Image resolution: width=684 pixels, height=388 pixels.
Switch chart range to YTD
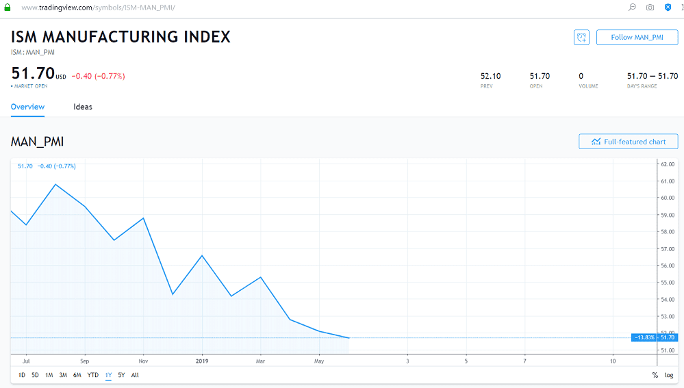pyautogui.click(x=92, y=375)
